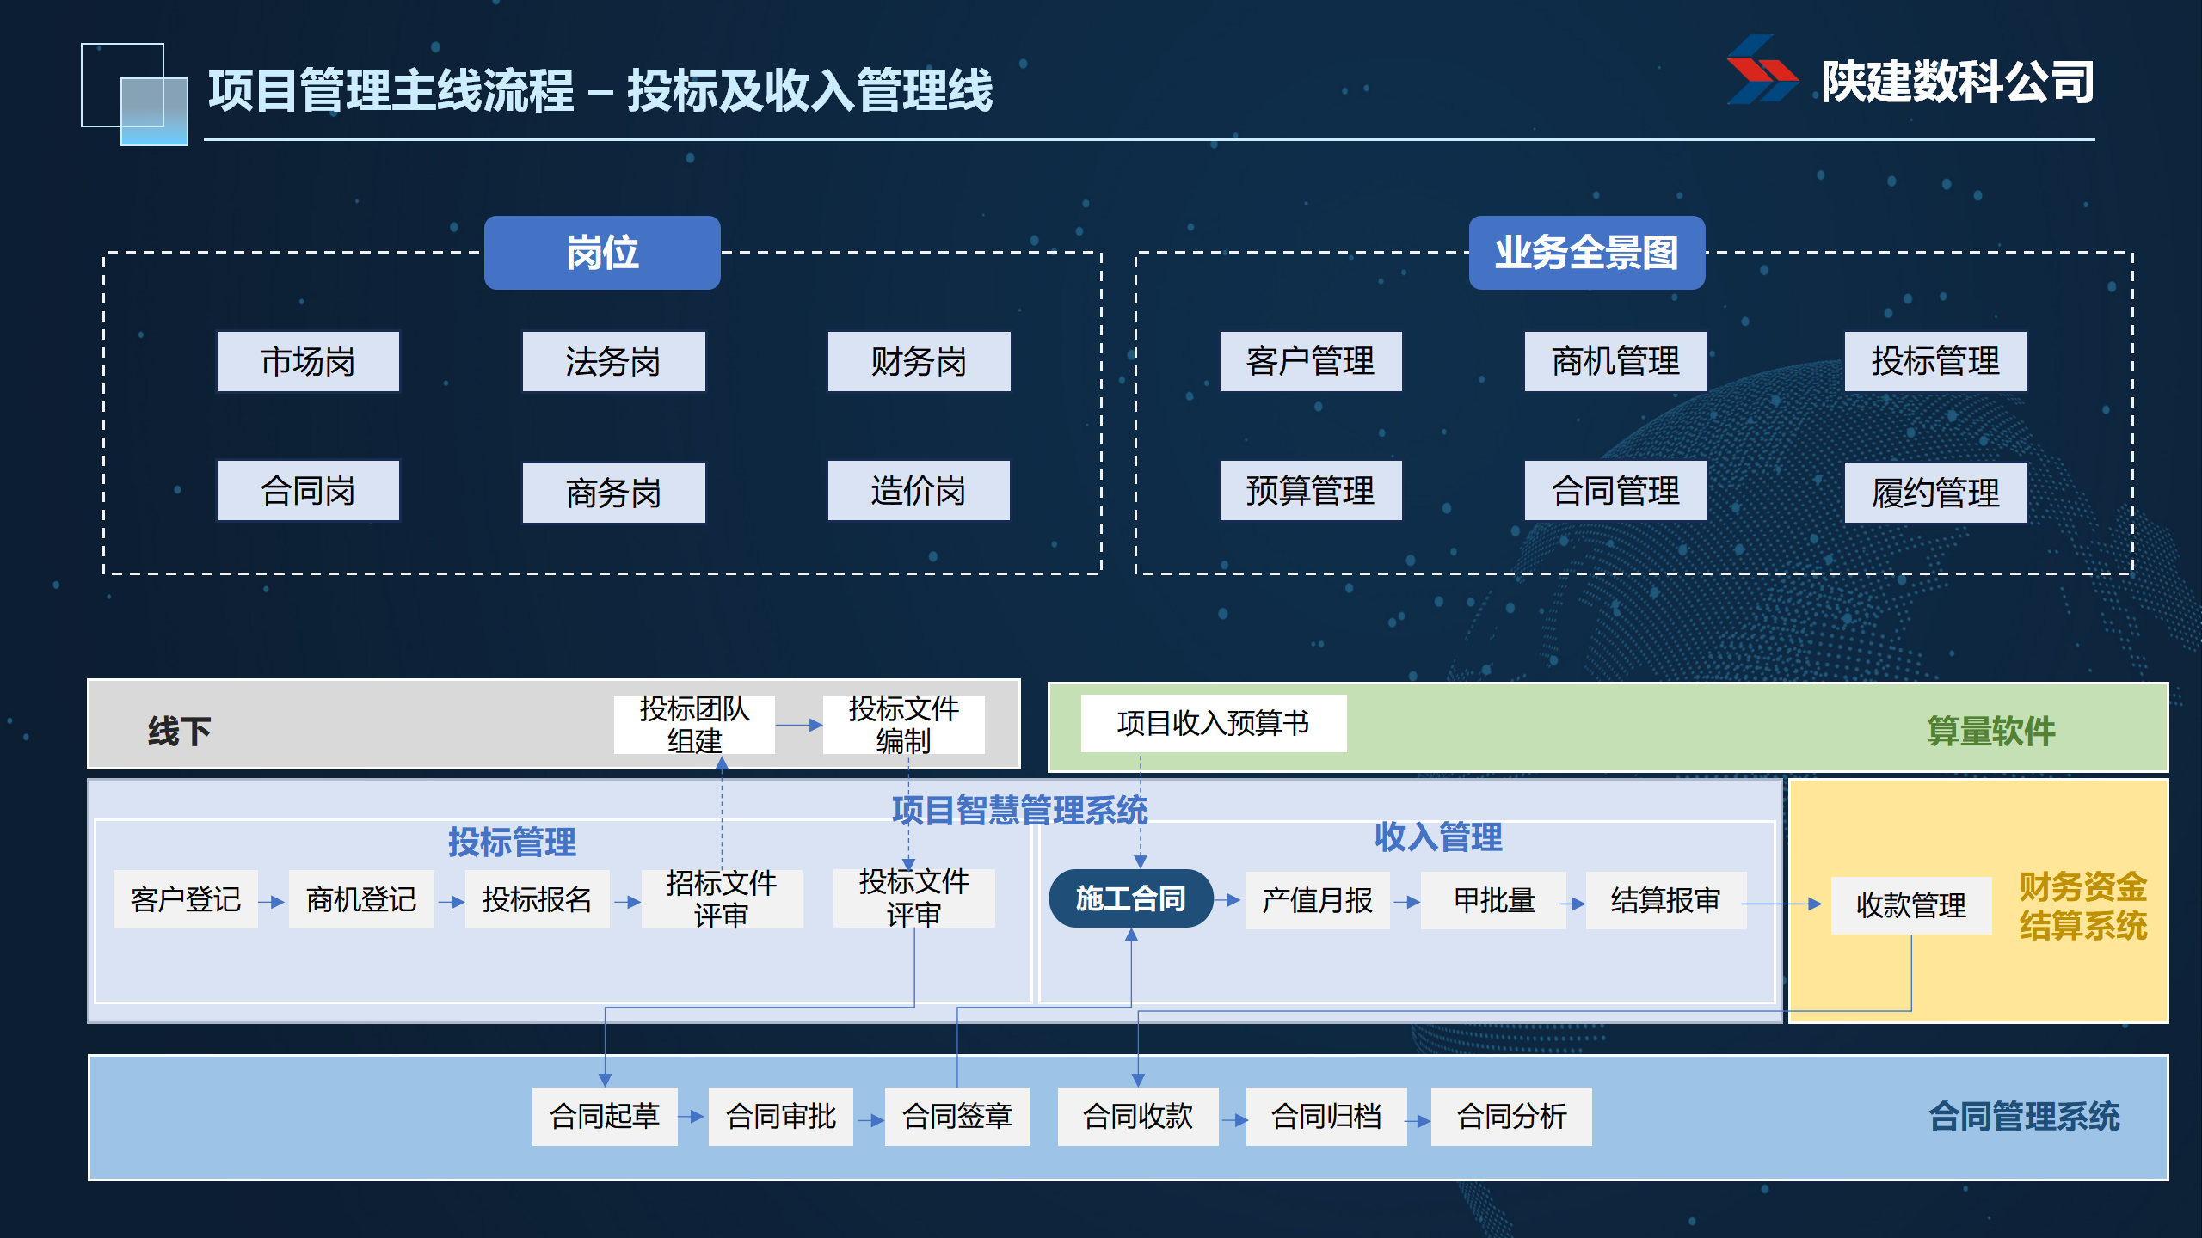Select the 合同归档 step box

pos(1326,1116)
